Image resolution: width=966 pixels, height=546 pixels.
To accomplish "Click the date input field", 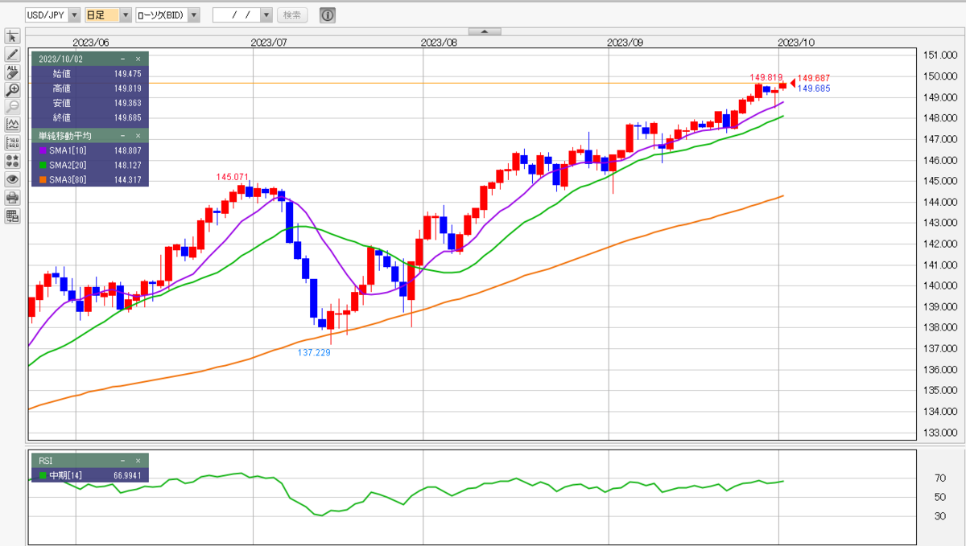I will (x=237, y=15).
